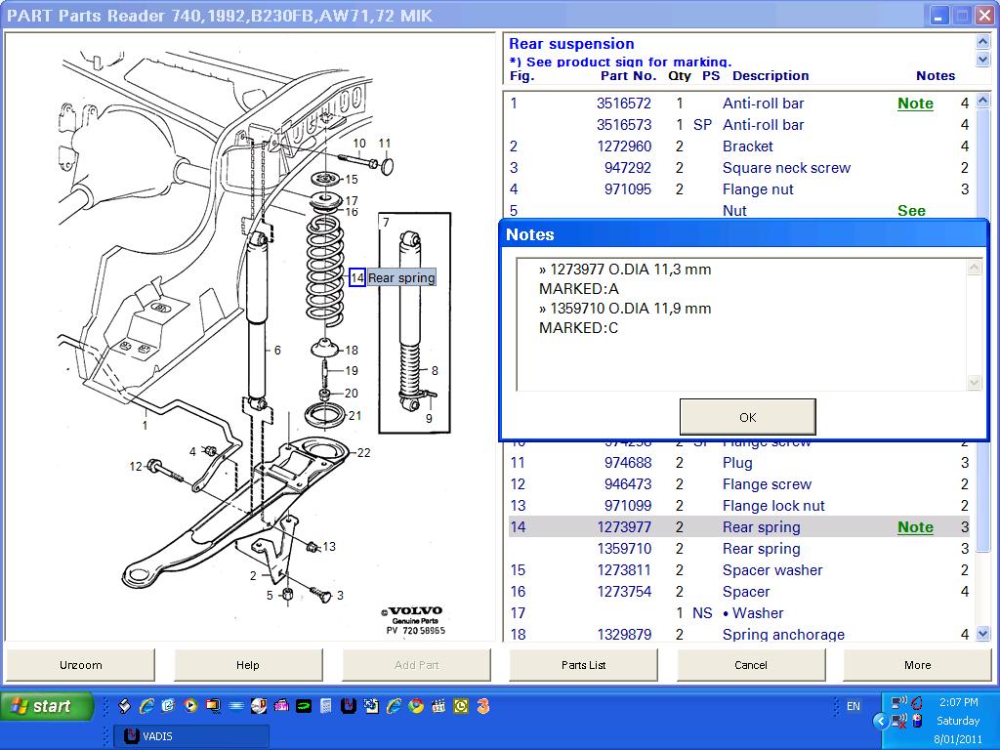Screen dimensions: 1000x750
Task: Dismiss the Notes dialog with OK
Action: point(747,416)
